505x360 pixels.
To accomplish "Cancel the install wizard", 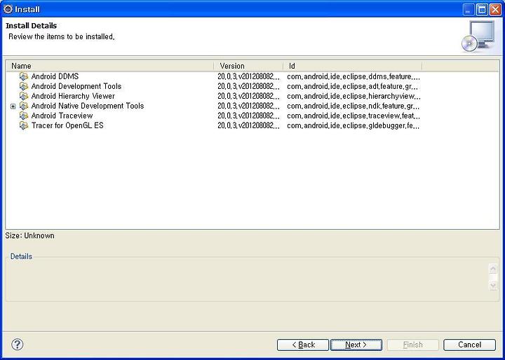I will click(469, 345).
